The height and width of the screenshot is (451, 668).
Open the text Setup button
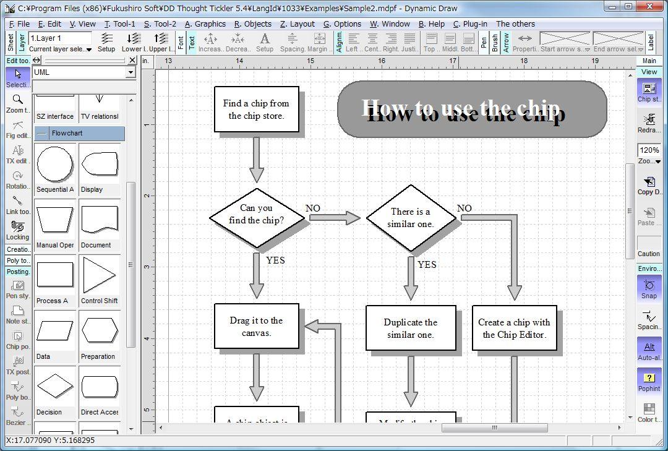click(x=265, y=43)
